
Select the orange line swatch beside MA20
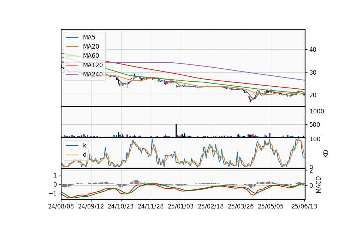72,46
